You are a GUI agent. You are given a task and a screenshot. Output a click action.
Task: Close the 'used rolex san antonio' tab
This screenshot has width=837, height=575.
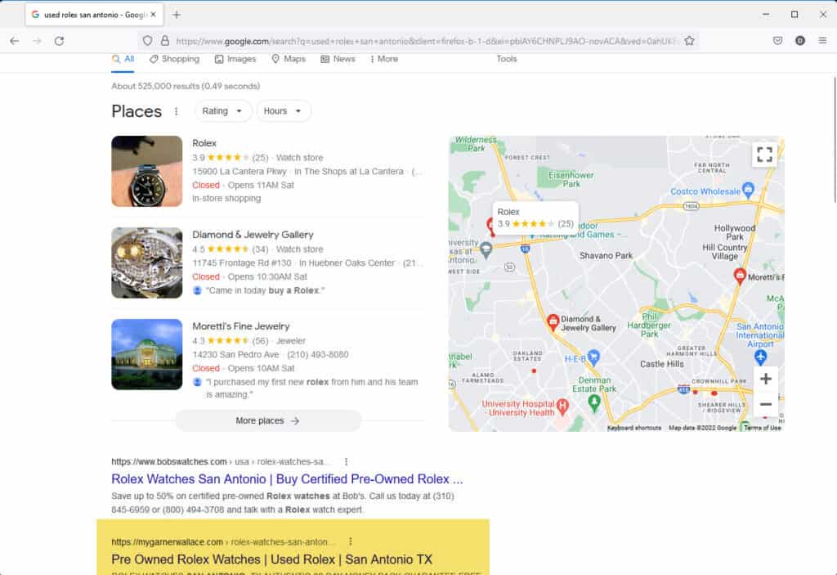click(153, 15)
